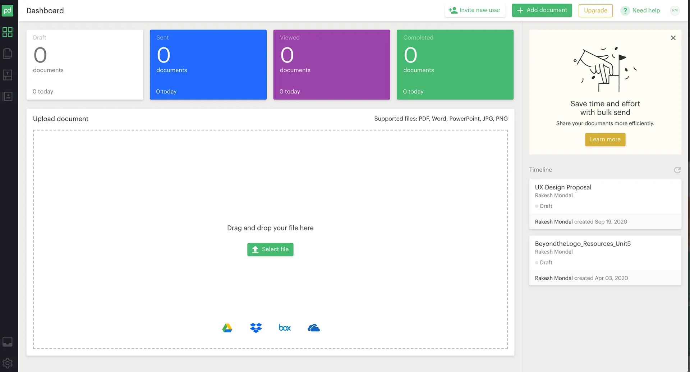The width and height of the screenshot is (690, 372).
Task: Open the RM user avatar menu
Action: (x=675, y=10)
